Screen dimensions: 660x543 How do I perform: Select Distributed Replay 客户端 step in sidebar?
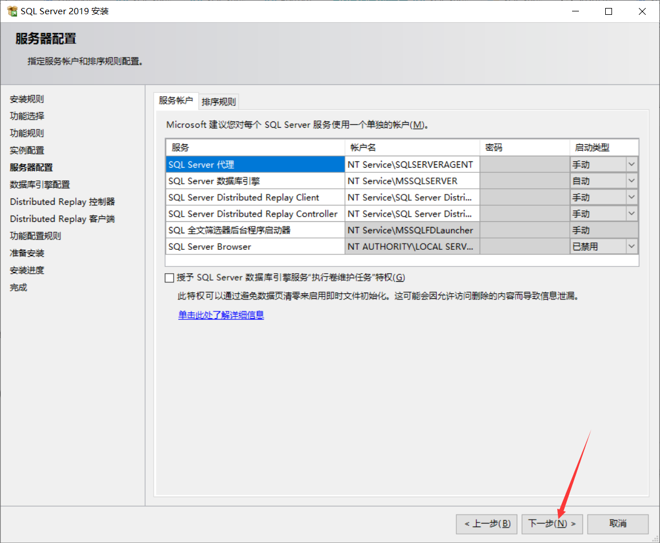[x=62, y=218]
